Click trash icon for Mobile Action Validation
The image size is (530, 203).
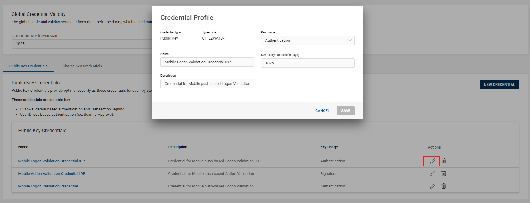tap(444, 174)
